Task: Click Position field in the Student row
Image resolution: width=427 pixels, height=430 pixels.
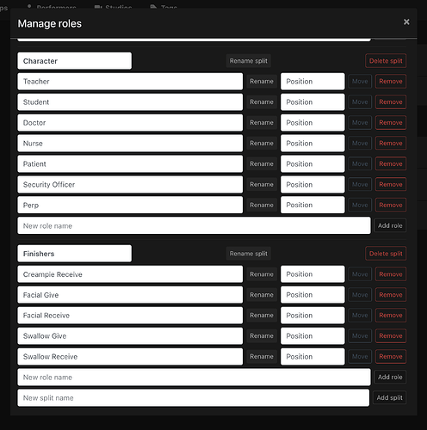Action: pyautogui.click(x=313, y=102)
